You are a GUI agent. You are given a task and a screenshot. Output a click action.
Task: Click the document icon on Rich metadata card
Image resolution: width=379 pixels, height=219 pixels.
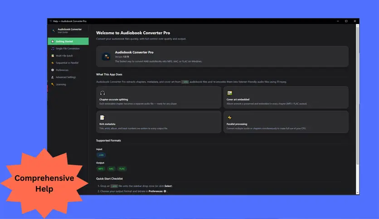pyautogui.click(x=102, y=118)
